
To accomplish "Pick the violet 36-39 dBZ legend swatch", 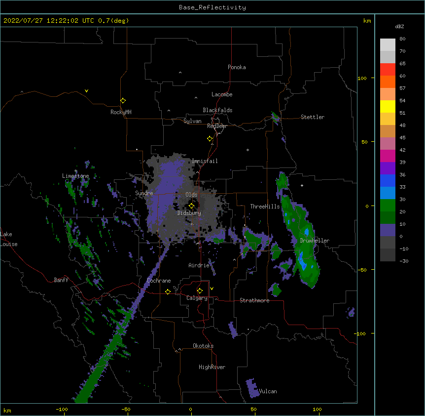I will coord(388,168).
